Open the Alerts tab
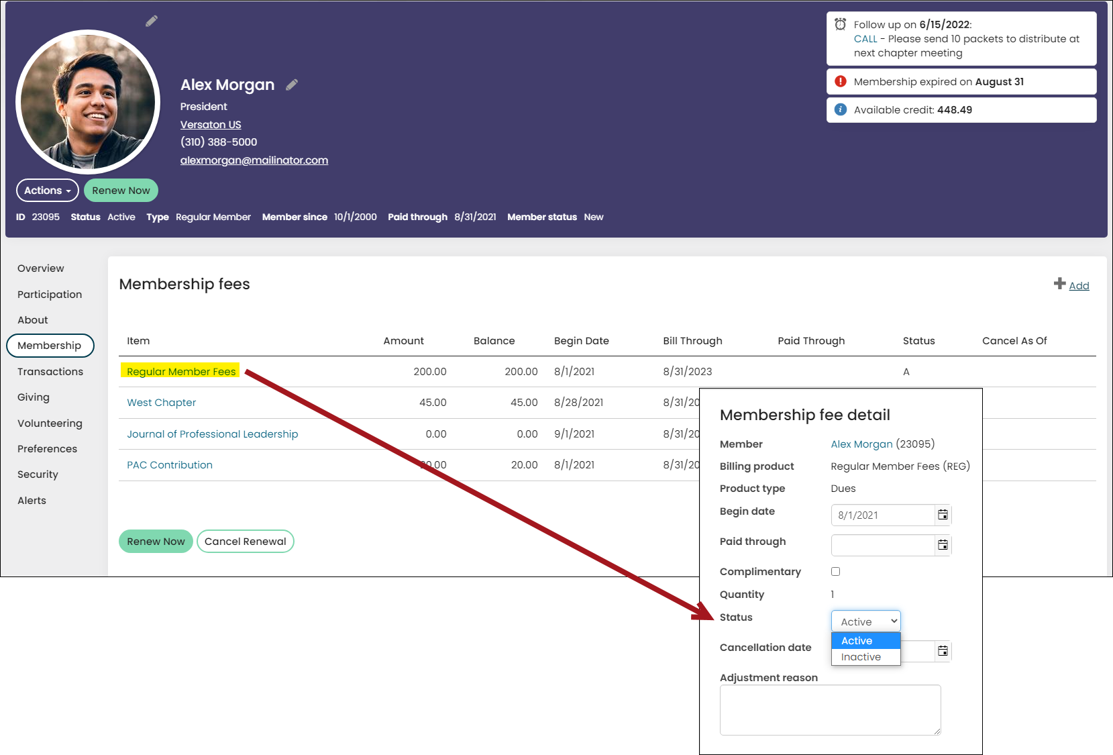 coord(32,501)
